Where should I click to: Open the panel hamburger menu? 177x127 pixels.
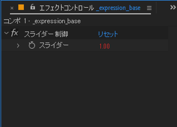(149, 8)
